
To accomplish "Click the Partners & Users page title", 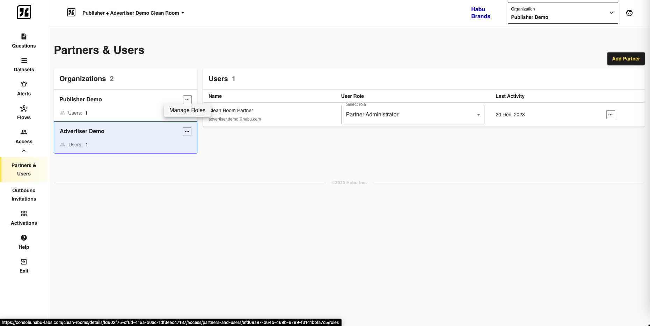I will (x=99, y=50).
